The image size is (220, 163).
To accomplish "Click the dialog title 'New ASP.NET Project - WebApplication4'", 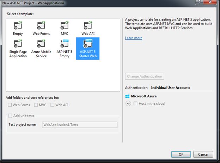I will (x=33, y=3).
